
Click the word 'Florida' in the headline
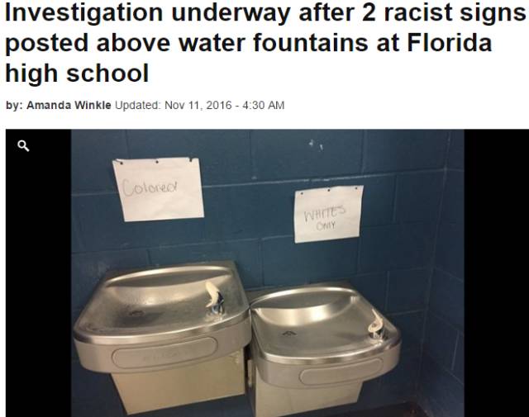pyautogui.click(x=450, y=43)
